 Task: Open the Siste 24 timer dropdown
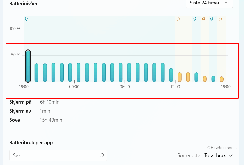(x=209, y=3)
